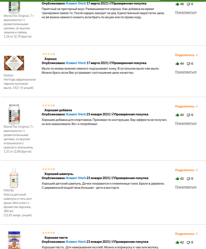Share the 'Хороший шампунь' review

(186, 170)
